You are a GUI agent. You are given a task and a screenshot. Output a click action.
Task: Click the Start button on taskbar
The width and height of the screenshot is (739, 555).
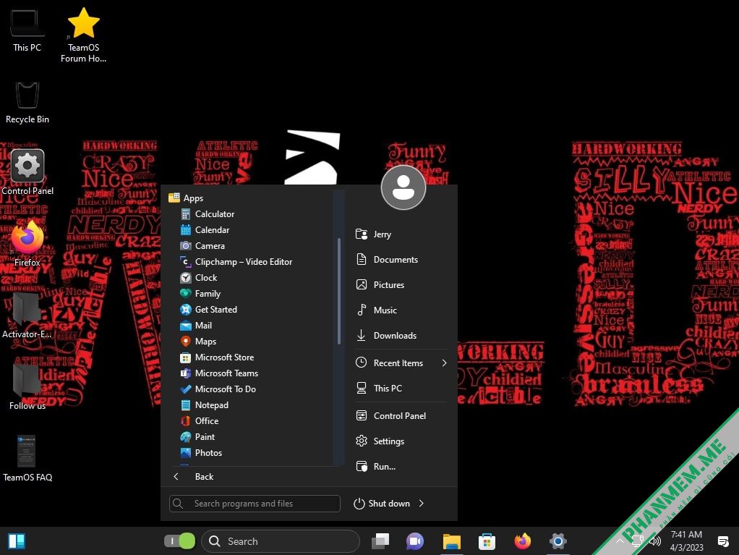click(x=17, y=541)
